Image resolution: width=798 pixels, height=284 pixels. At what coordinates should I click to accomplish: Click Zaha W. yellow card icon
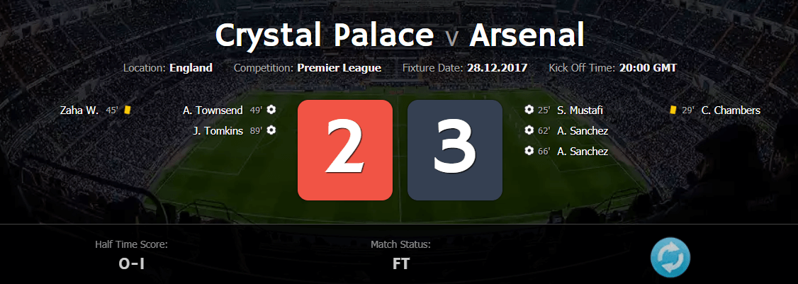128,110
